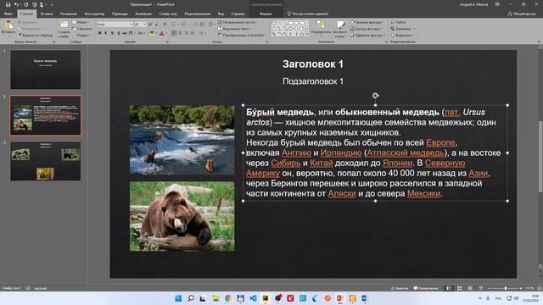Open the File (Файл) tab

[8, 14]
